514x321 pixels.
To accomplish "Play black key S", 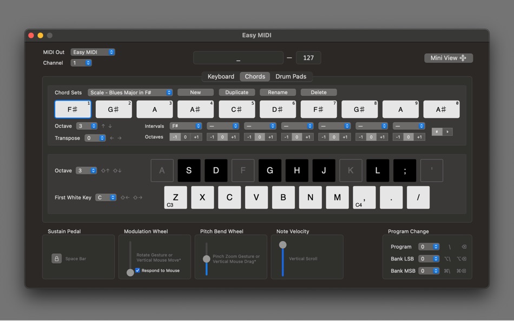I will coord(189,170).
